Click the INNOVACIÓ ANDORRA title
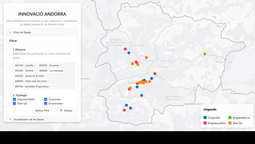The image size is (255, 144). 42,14
